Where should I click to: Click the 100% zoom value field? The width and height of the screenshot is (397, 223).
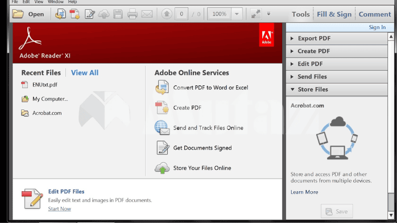coord(220,14)
